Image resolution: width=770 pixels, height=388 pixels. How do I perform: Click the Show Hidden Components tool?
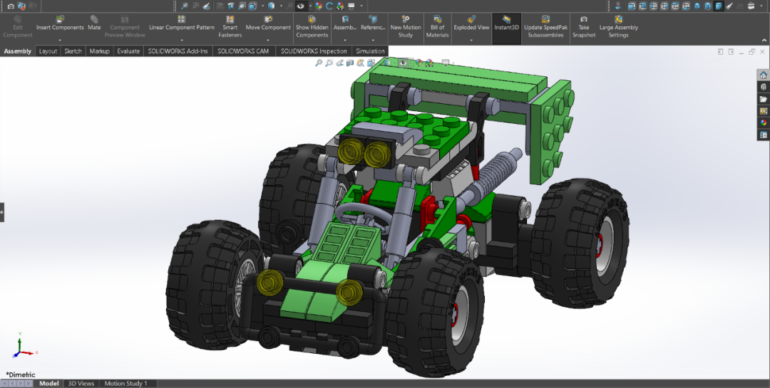click(x=312, y=26)
